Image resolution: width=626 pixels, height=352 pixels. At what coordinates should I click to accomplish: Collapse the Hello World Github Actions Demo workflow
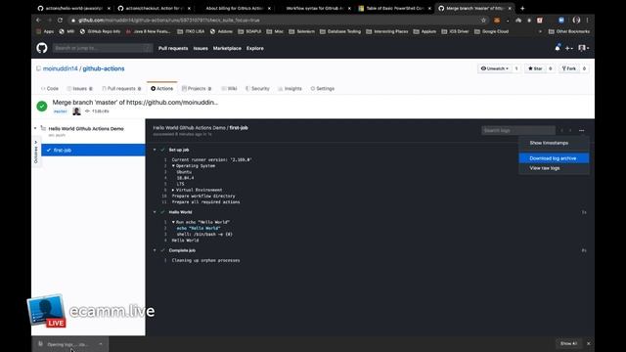(x=35, y=128)
